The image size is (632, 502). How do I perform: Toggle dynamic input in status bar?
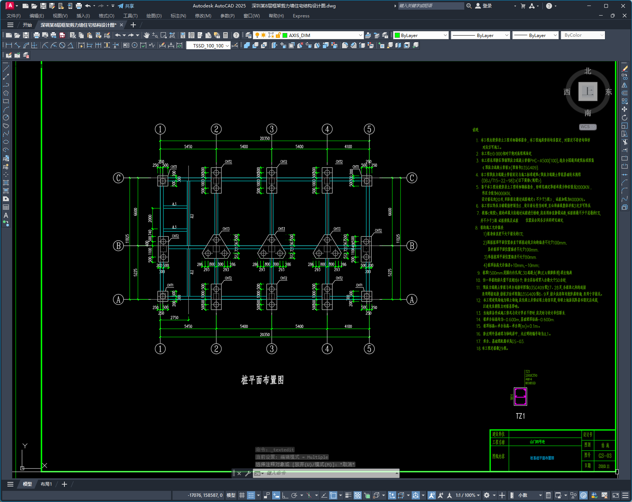pyautogui.click(x=276, y=495)
